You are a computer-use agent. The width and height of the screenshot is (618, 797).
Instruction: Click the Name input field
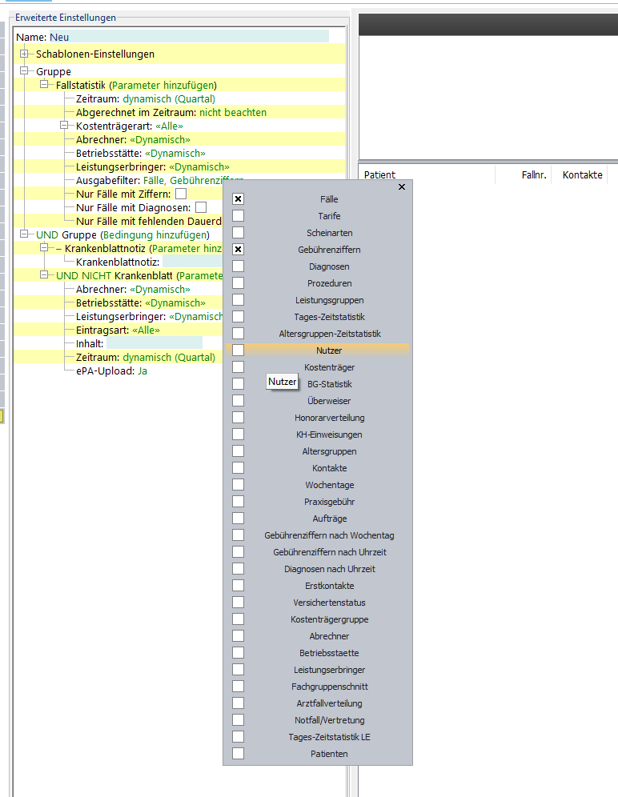188,37
